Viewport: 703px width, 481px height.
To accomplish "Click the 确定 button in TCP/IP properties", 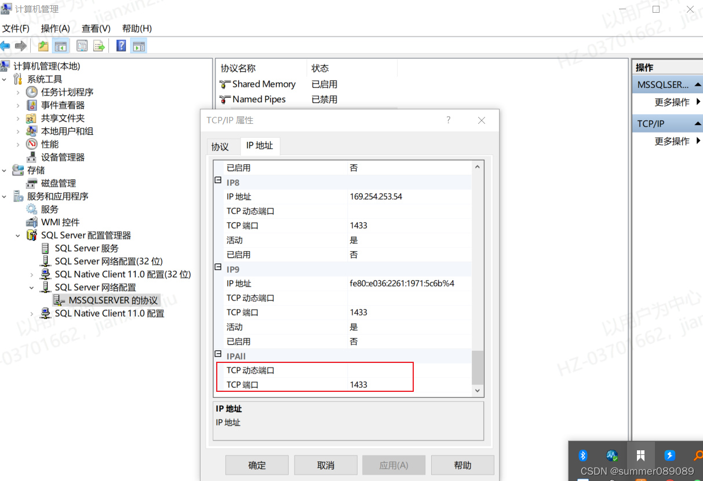I will coord(257,465).
